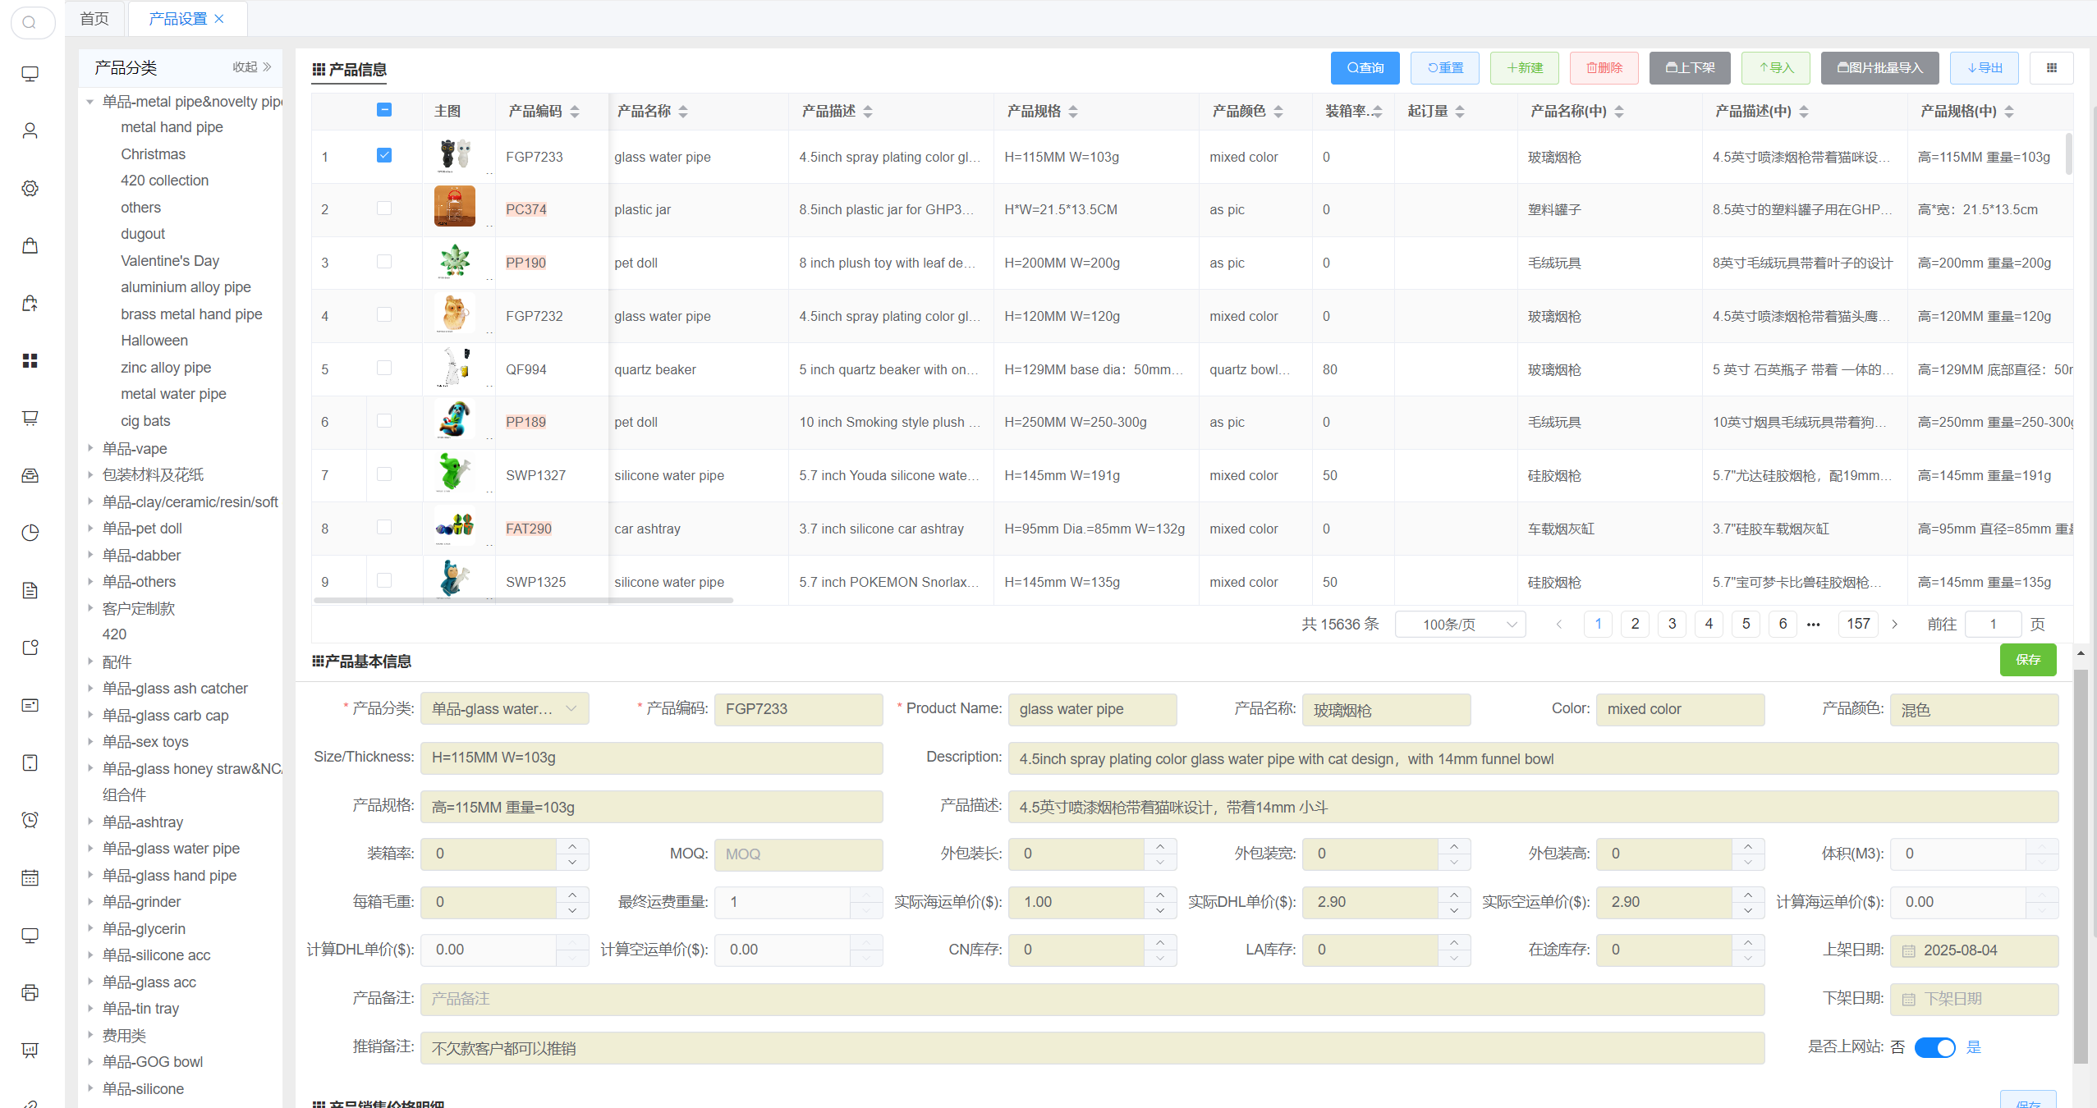Screen dimensions: 2097x1108
Task: Open the 100条/页 page size dropdown
Action: click(x=1460, y=625)
